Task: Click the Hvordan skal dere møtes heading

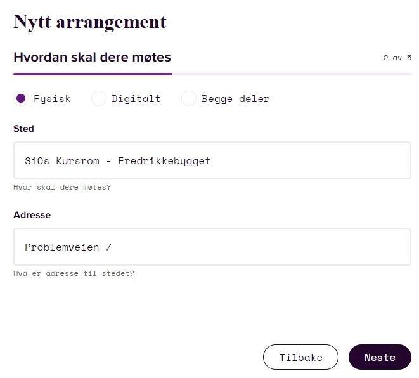Action: tap(92, 57)
